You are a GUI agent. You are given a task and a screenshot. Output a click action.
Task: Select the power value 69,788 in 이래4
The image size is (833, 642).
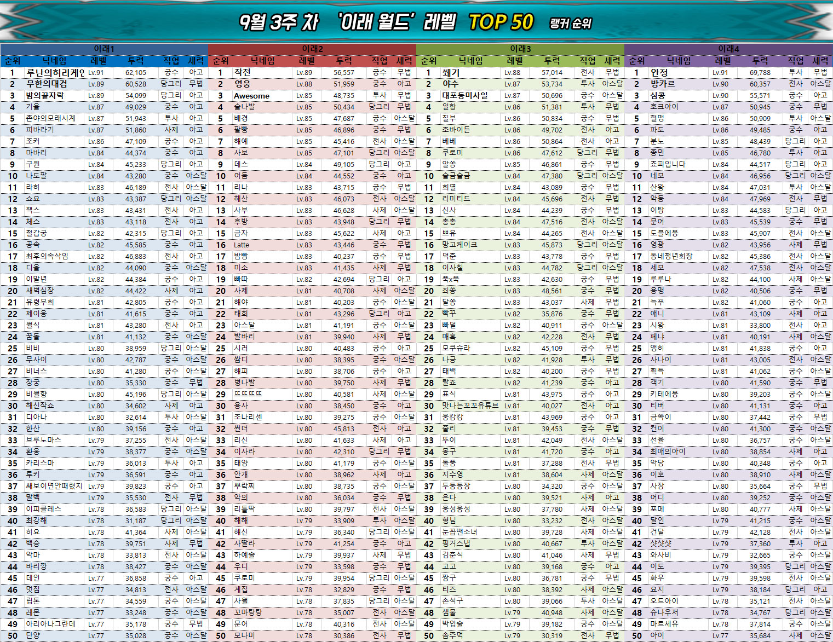[760, 72]
